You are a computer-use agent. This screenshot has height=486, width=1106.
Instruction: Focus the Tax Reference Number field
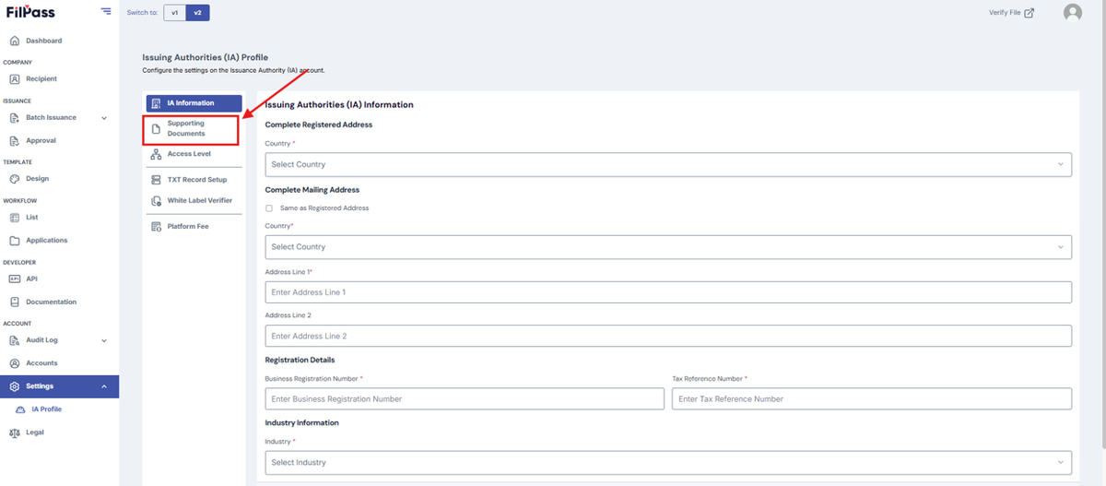tap(872, 399)
